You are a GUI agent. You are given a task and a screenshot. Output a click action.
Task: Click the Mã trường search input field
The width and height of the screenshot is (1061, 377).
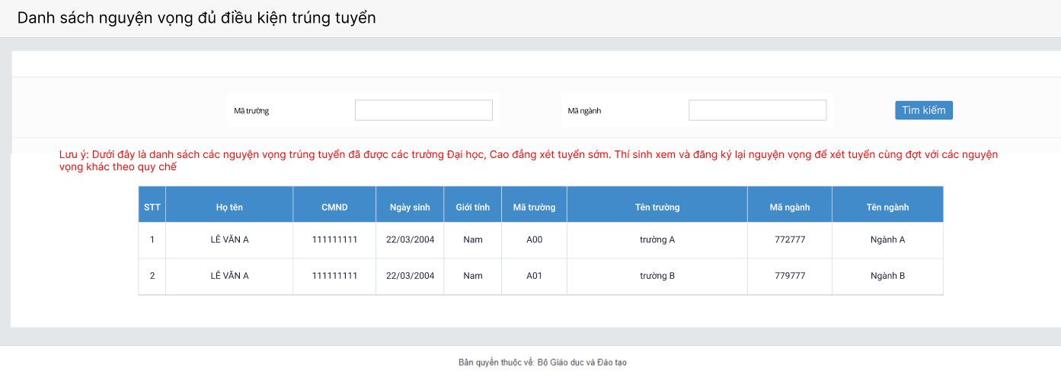tap(423, 110)
